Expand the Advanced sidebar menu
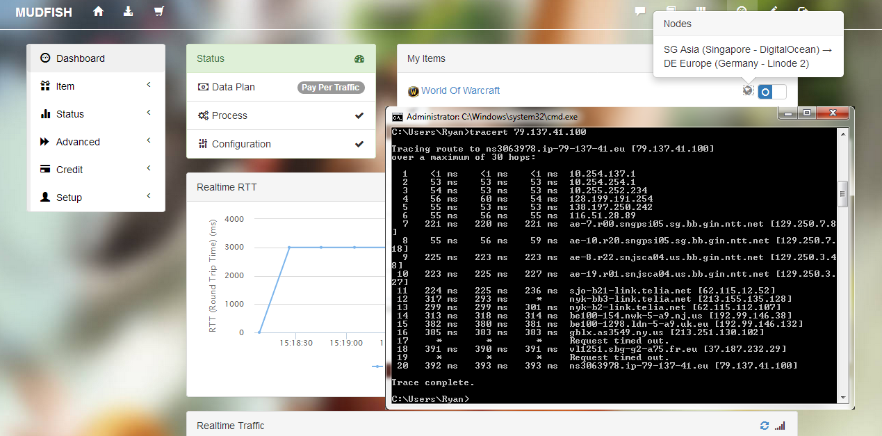Viewport: 882px width, 436px height. (97, 142)
